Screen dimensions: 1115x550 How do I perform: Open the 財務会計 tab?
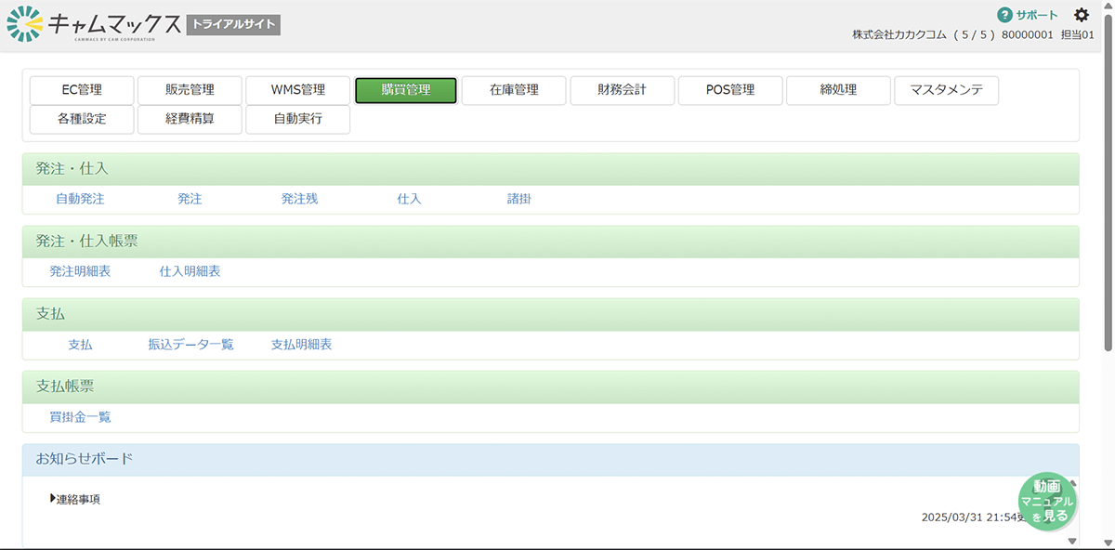tap(622, 90)
